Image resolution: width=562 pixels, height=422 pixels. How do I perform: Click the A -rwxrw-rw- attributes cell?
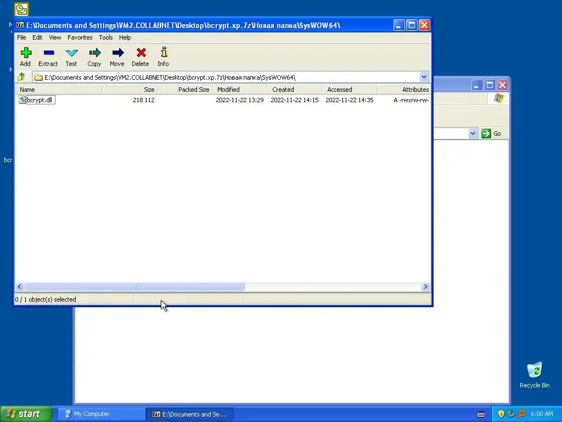(411, 100)
